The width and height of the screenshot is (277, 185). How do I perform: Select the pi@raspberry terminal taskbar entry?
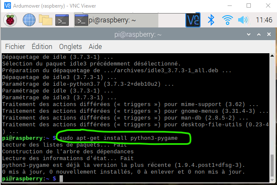pos(116,20)
